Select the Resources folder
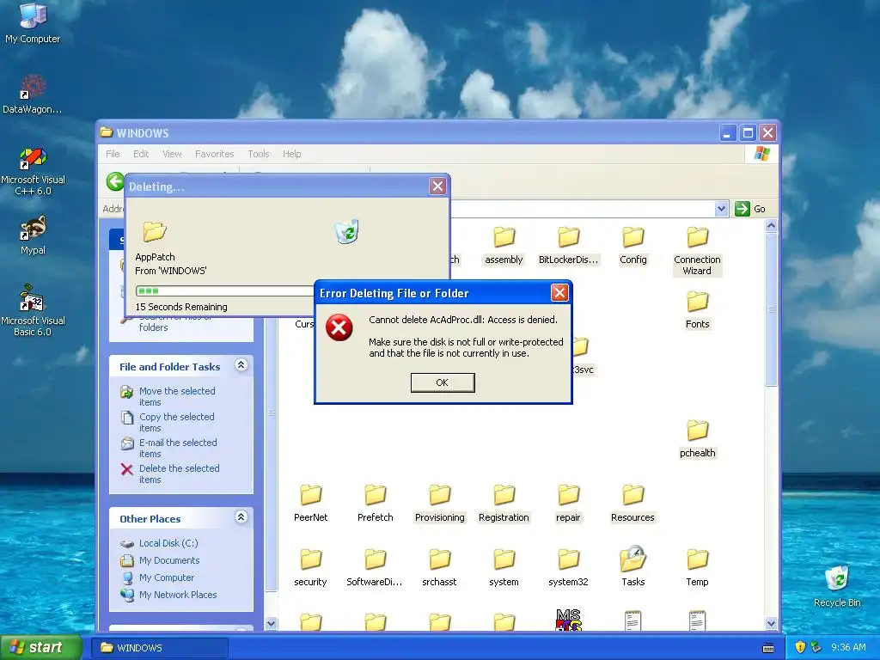 [x=632, y=503]
